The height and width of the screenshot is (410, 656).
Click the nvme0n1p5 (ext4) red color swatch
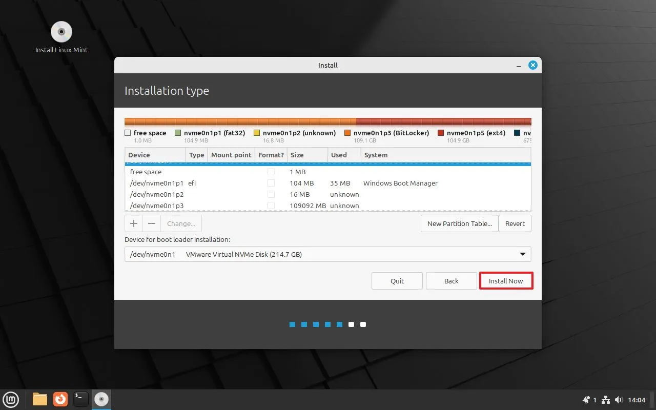(x=441, y=133)
